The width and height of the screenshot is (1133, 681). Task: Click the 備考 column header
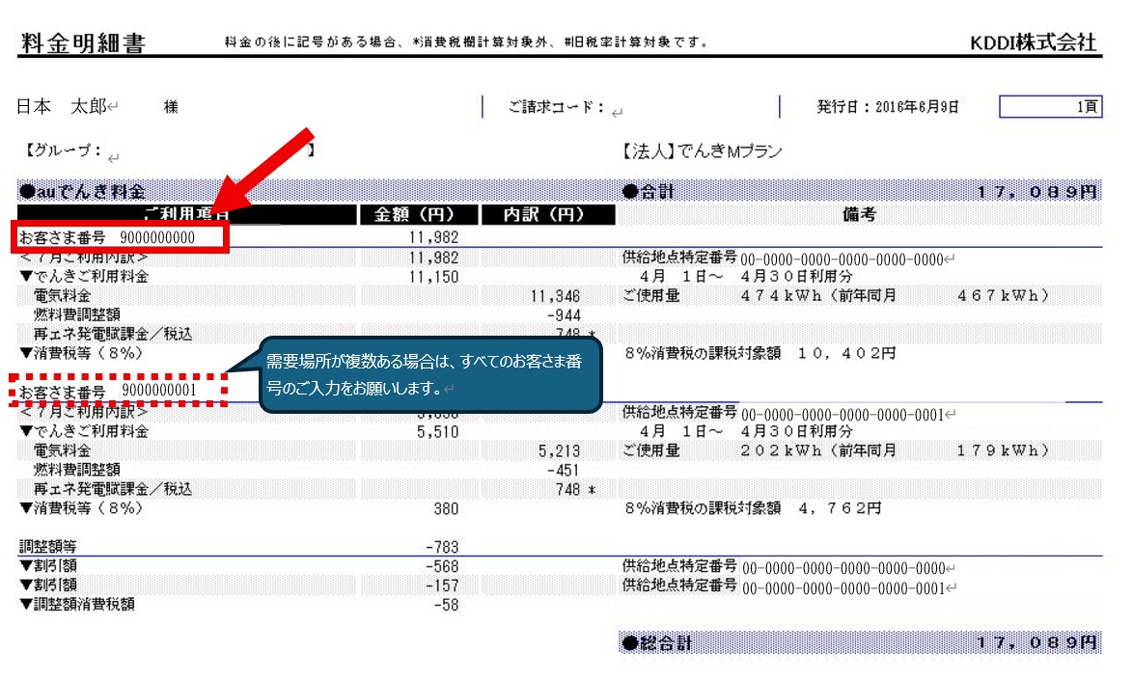click(859, 214)
